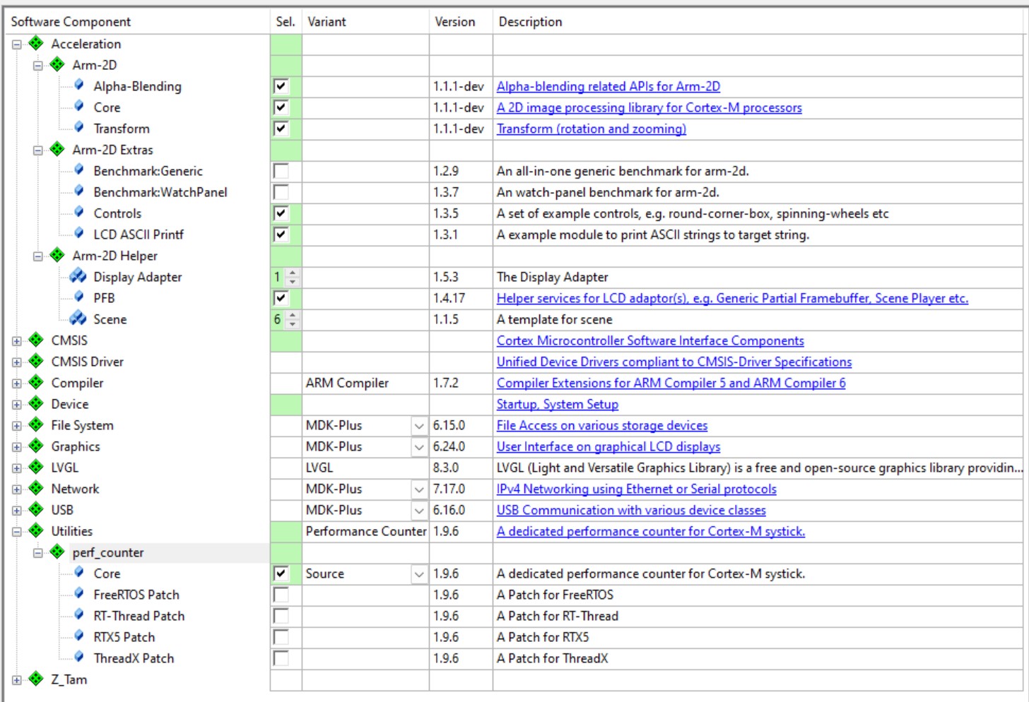Uncheck the Arm-2D Core checkbox
Image resolution: width=1029 pixels, height=702 pixels.
tap(281, 107)
